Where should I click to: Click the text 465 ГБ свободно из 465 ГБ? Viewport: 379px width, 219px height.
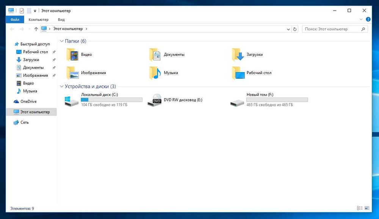(x=270, y=105)
